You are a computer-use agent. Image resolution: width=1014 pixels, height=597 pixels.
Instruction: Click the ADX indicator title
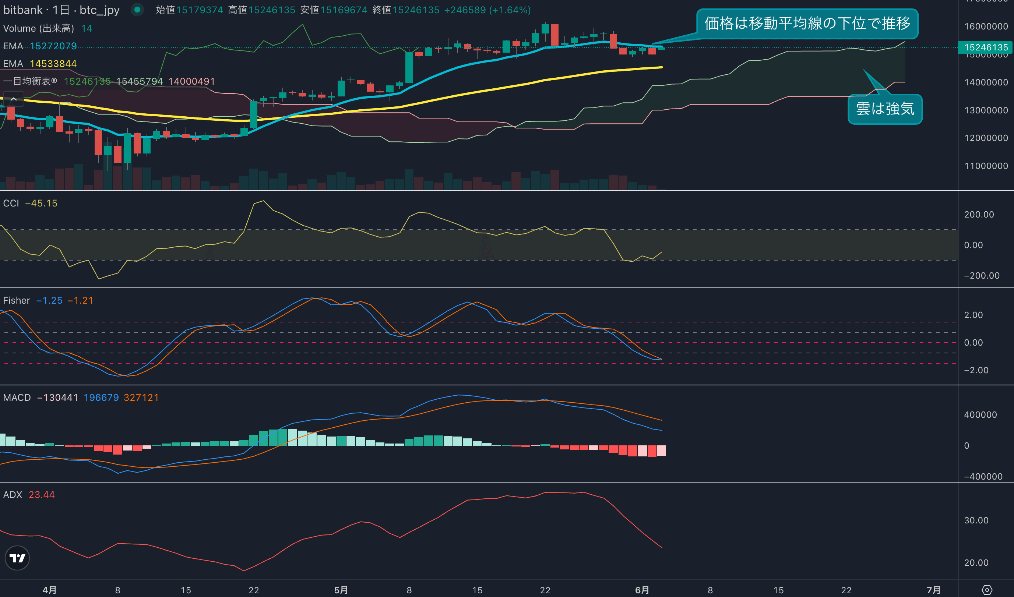pos(13,494)
